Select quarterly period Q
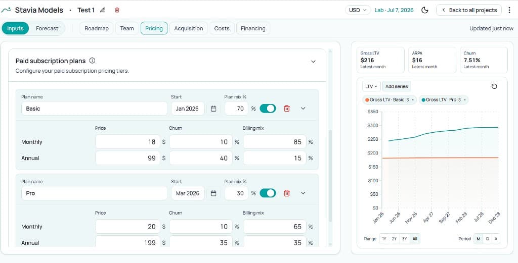 [x=487, y=239]
